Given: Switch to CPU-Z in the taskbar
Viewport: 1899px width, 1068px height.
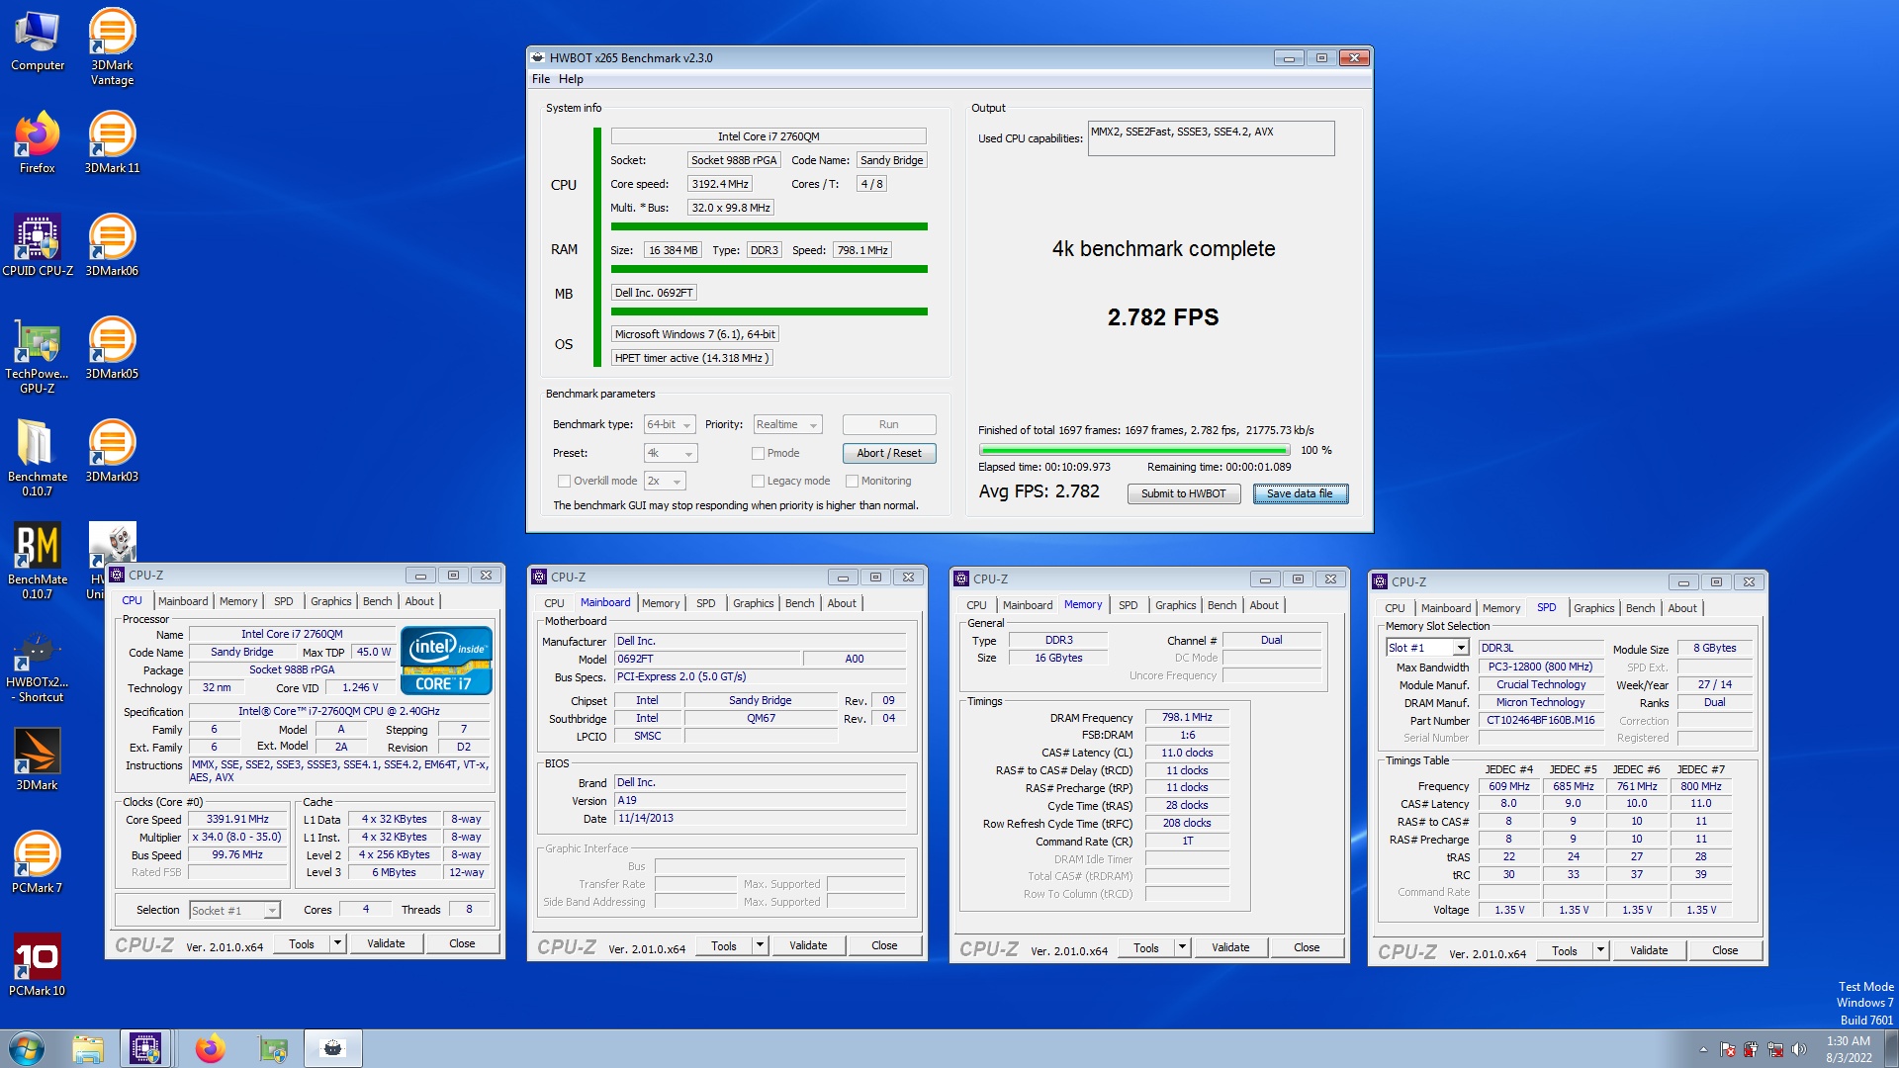Looking at the screenshot, I should point(145,1048).
